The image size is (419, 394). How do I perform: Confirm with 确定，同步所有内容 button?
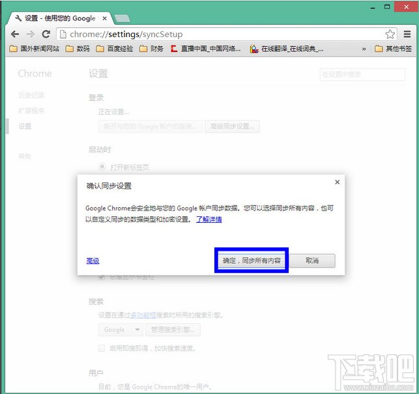(x=252, y=260)
